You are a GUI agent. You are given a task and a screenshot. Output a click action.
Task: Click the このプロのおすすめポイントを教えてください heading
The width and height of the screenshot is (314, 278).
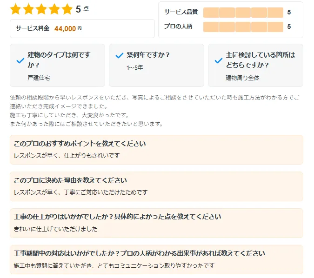pos(80,144)
